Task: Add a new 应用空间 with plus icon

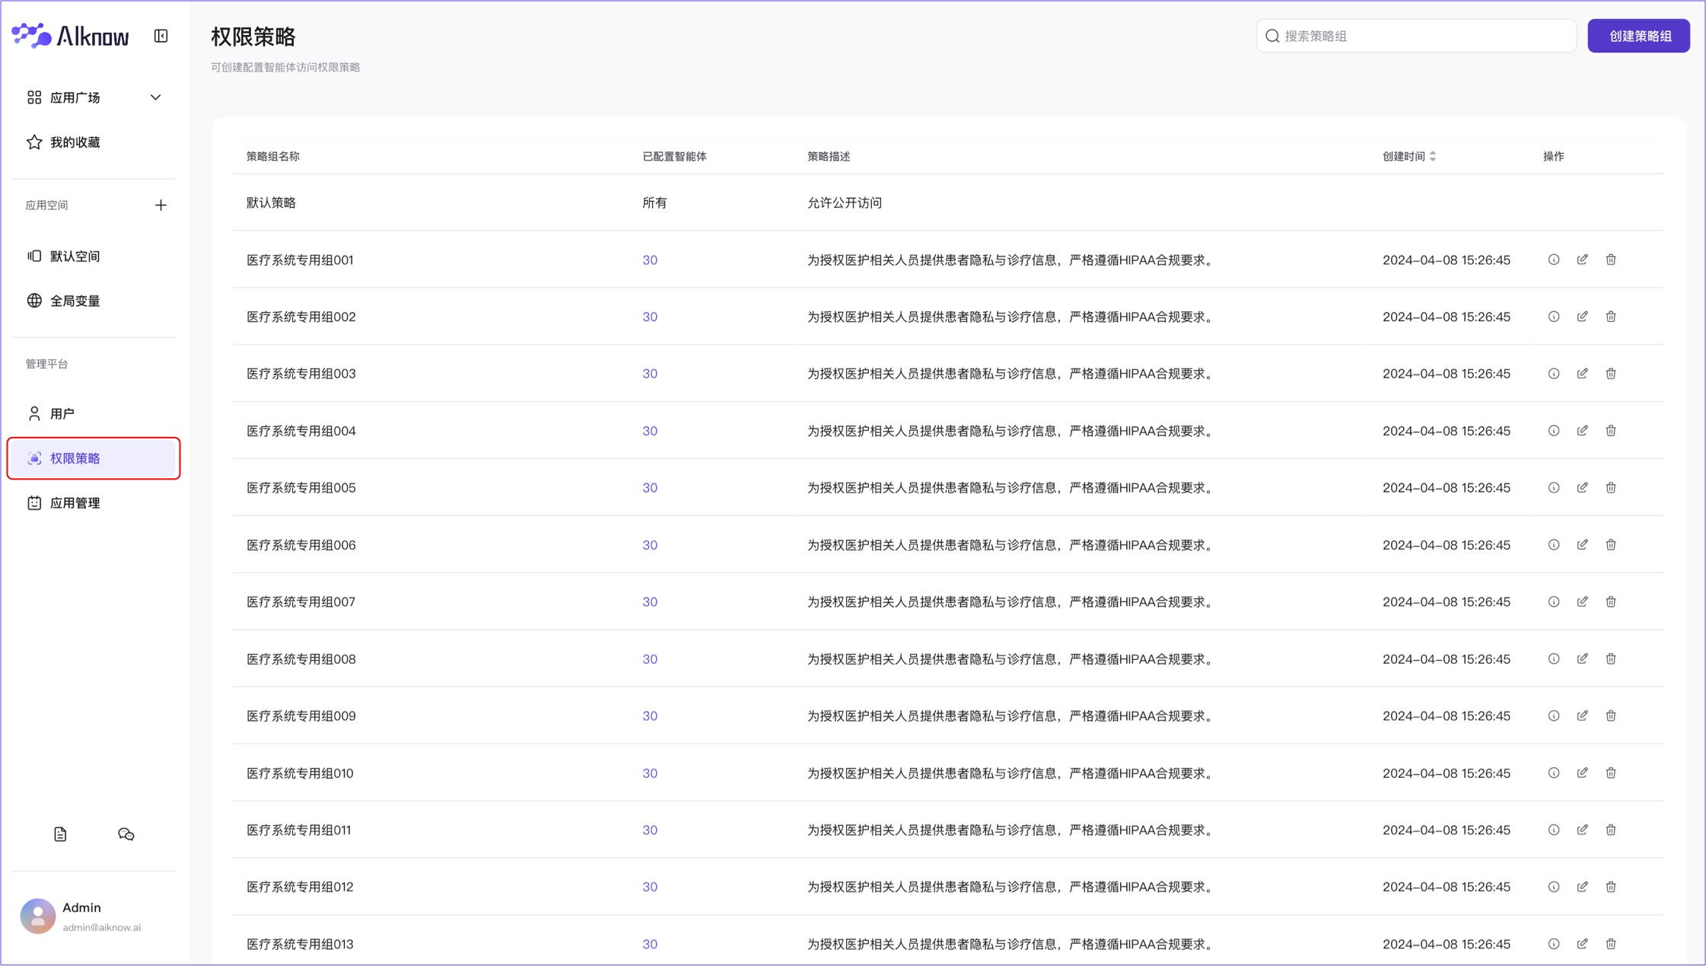Action: [x=161, y=205]
